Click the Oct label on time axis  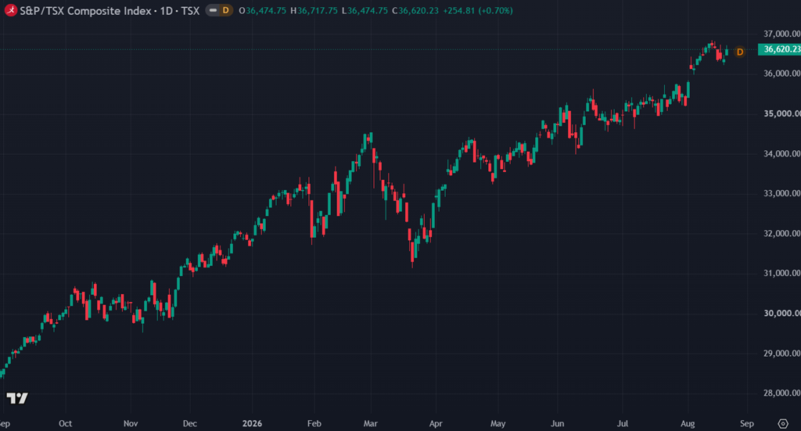click(66, 423)
